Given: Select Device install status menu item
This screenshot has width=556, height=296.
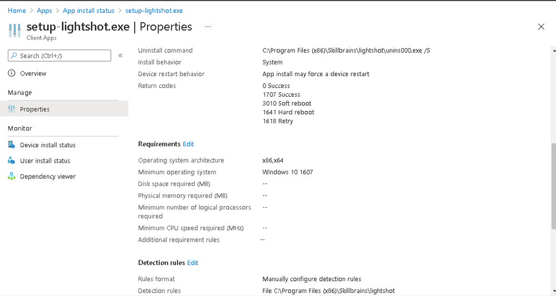Looking at the screenshot, I should (48, 145).
